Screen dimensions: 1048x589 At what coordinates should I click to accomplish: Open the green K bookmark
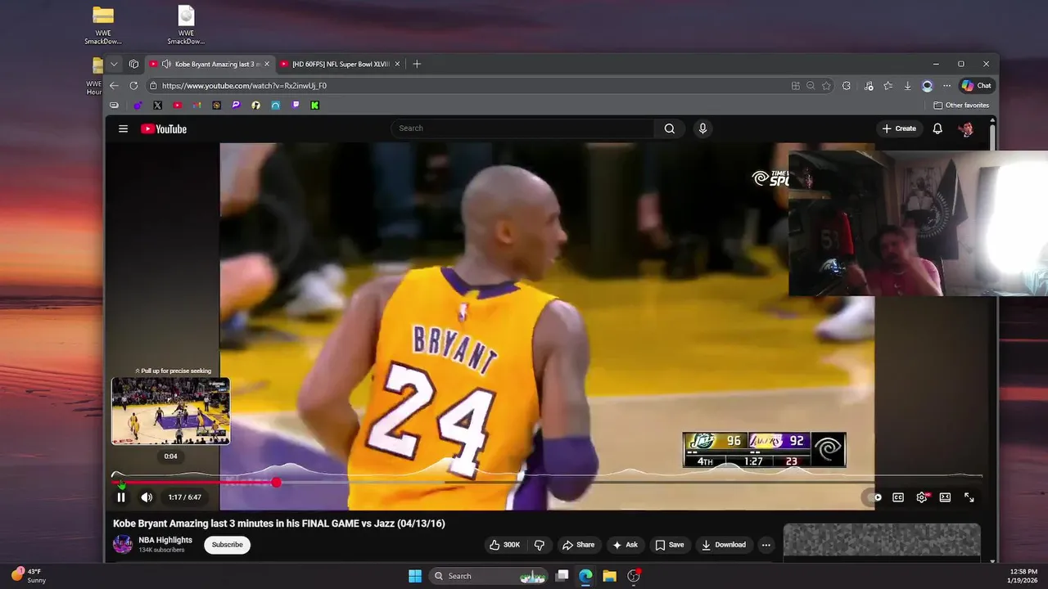(x=315, y=106)
